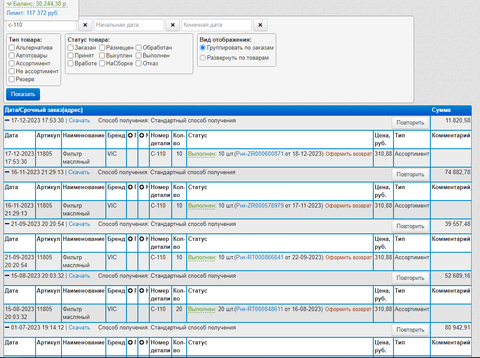Screen dimensions: 480x358
Task: Enable the Размещен status filter
Action: click(x=102, y=48)
